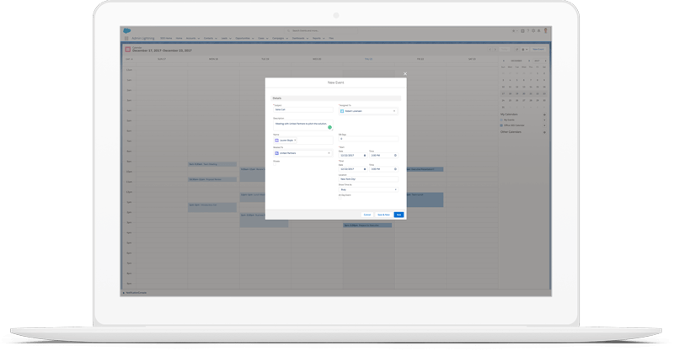Click the Save button

(x=399, y=215)
